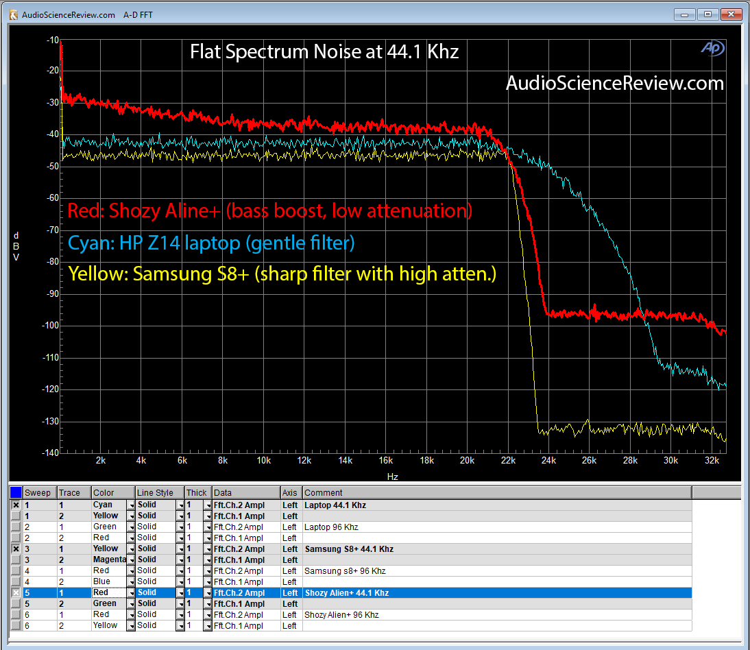The height and width of the screenshot is (650, 750).
Task: Enable Sweep 1 Trace 2 Yellow trace checkbox
Action: 16,516
